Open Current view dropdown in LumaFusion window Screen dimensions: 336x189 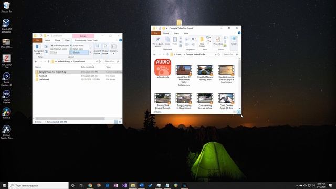pos(97,49)
